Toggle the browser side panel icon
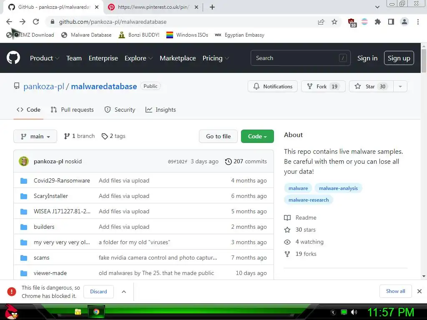The image size is (427, 320). click(391, 22)
